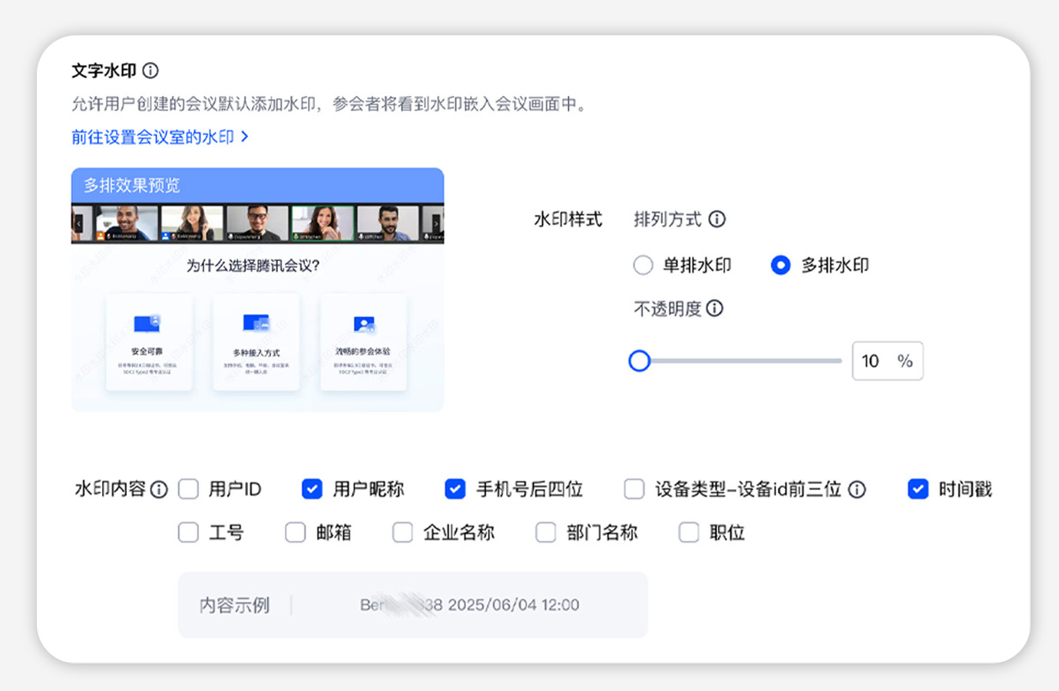Enable the 用户ID checkbox

[188, 489]
